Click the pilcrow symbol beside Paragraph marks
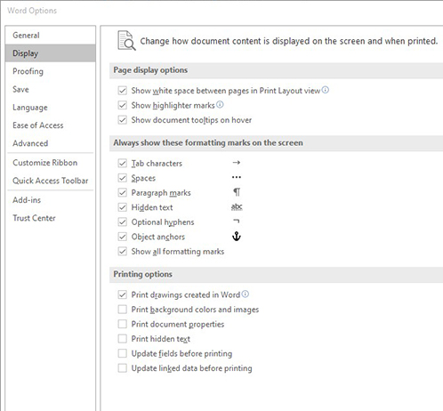The height and width of the screenshot is (411, 443). click(x=237, y=192)
